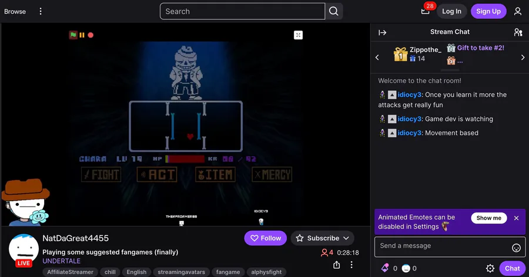Image resolution: width=529 pixels, height=277 pixels.
Task: Click the Chat send button
Action: (x=512, y=268)
